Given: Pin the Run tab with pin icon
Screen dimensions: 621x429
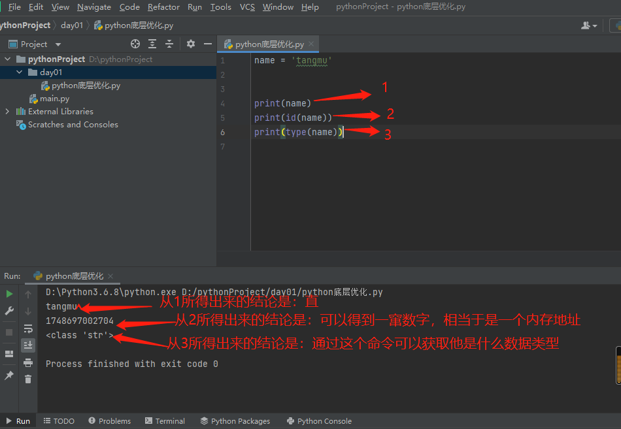Looking at the screenshot, I should click(x=10, y=375).
